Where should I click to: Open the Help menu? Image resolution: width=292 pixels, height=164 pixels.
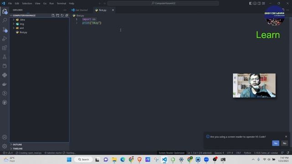point(71,3)
